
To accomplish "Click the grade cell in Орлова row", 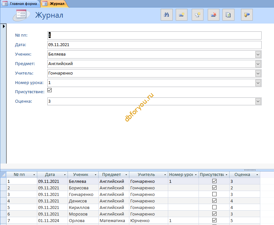I will tap(245, 221).
